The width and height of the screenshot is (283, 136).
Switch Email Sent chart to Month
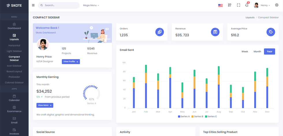[257, 52]
